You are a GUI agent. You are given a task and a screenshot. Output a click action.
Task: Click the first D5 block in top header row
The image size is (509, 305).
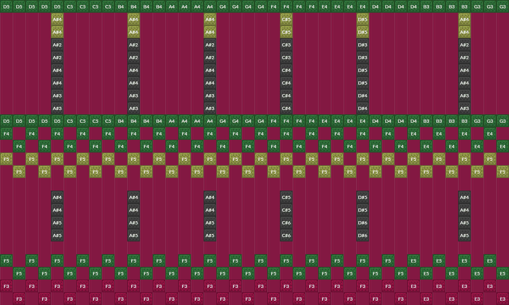tap(6, 6)
